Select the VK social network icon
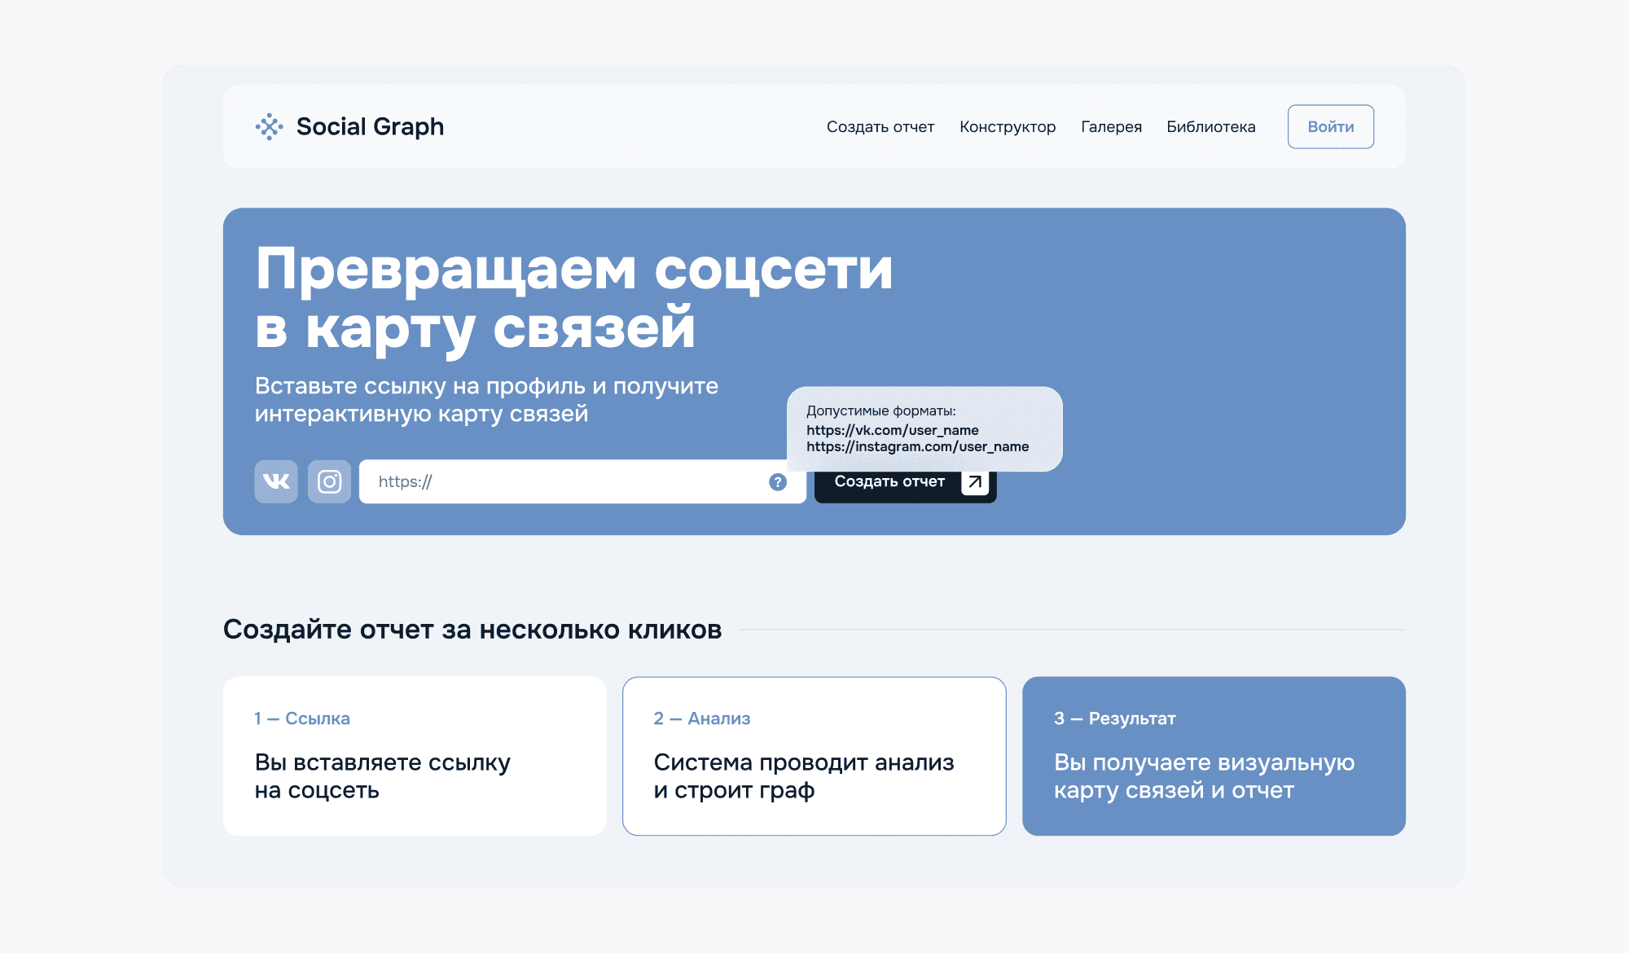The width and height of the screenshot is (1629, 953). click(276, 481)
